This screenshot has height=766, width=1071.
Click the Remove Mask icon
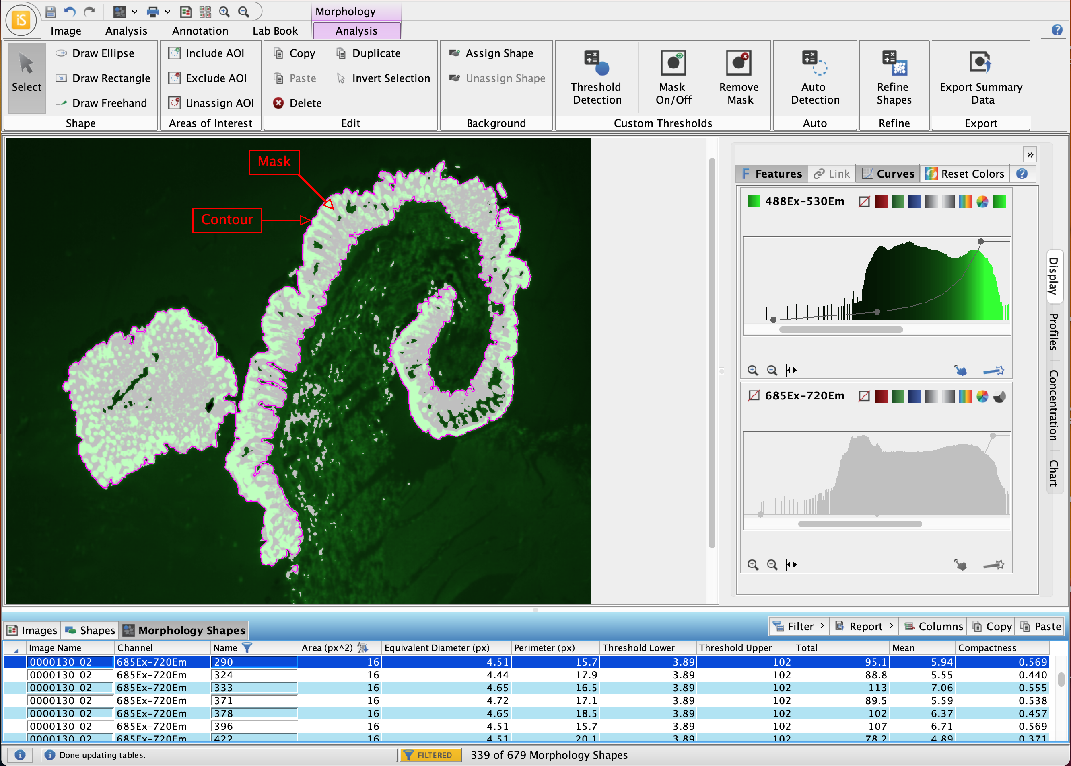click(x=739, y=63)
